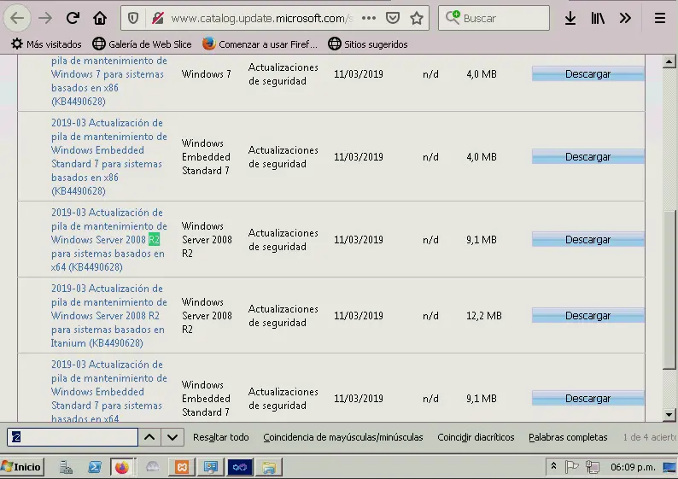This screenshot has height=479, width=678.
Task: Open network status tray icon
Action: tap(593, 467)
